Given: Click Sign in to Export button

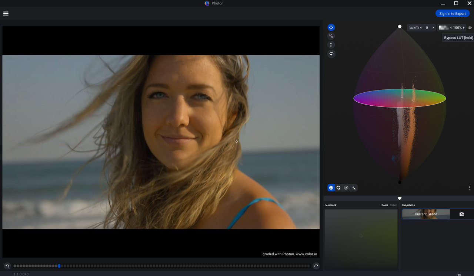Looking at the screenshot, I should [x=453, y=14].
